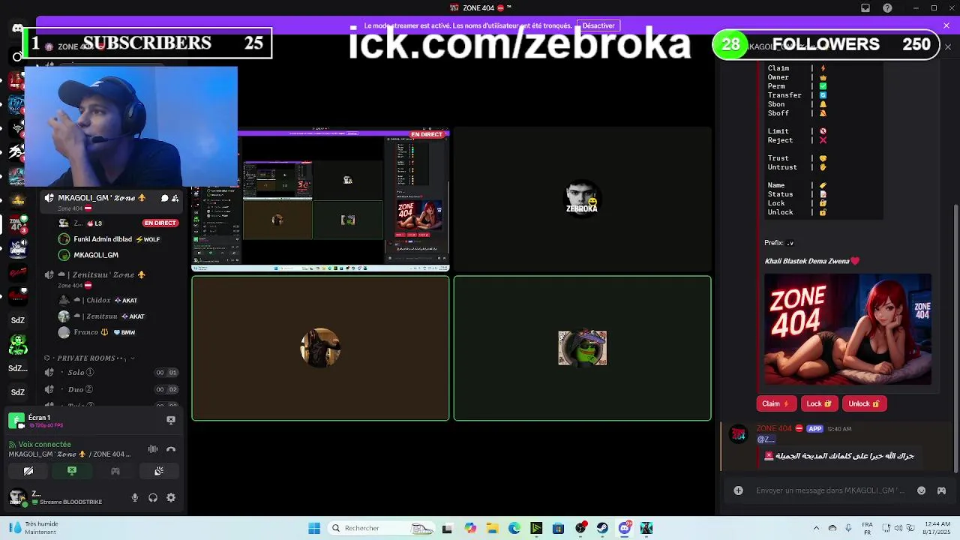
Task: Toggle noise suppression waveform icon
Action: pyautogui.click(x=153, y=449)
